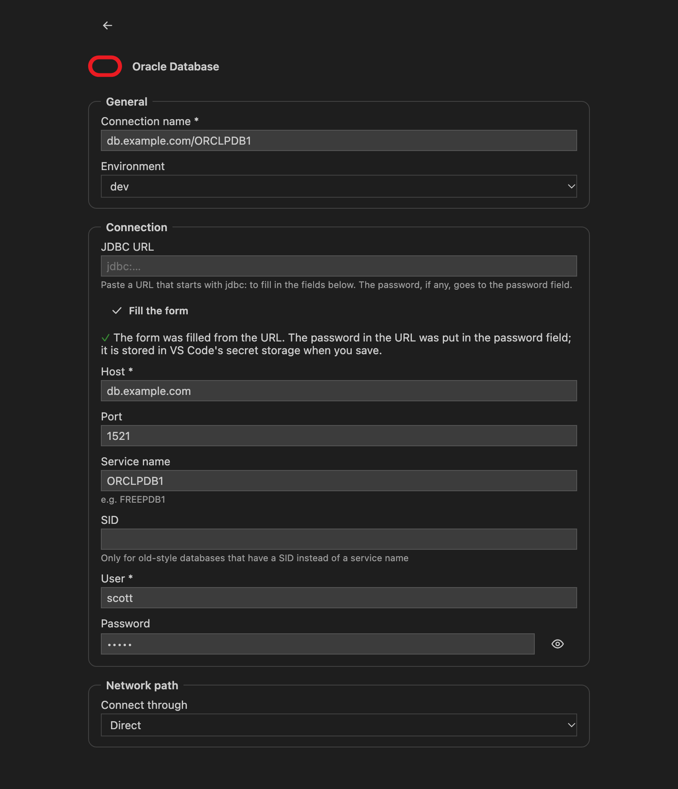The width and height of the screenshot is (678, 789).
Task: Open the Connect through dropdown set to Direct
Action: (339, 725)
